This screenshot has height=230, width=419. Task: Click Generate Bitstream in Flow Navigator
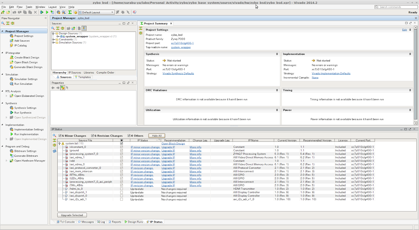pyautogui.click(x=26, y=156)
